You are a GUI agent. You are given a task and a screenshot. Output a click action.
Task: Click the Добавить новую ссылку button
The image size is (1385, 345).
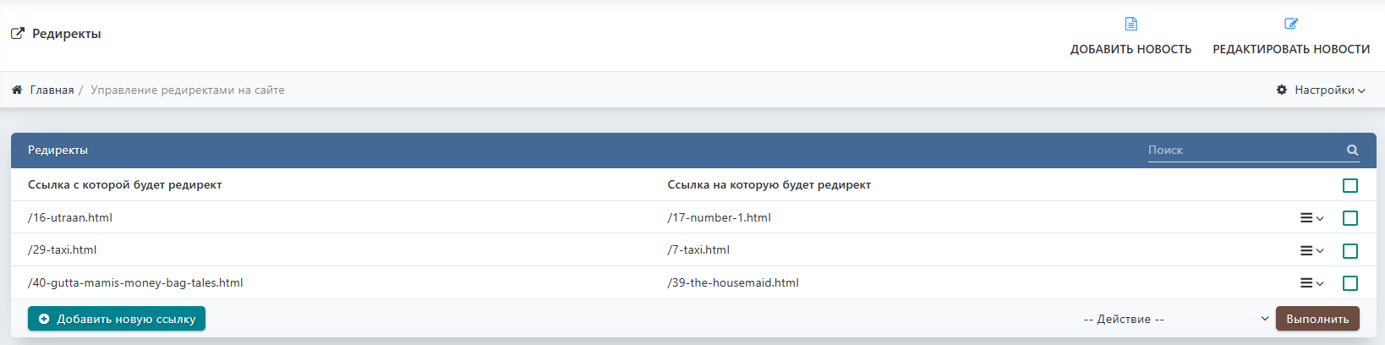[117, 319]
